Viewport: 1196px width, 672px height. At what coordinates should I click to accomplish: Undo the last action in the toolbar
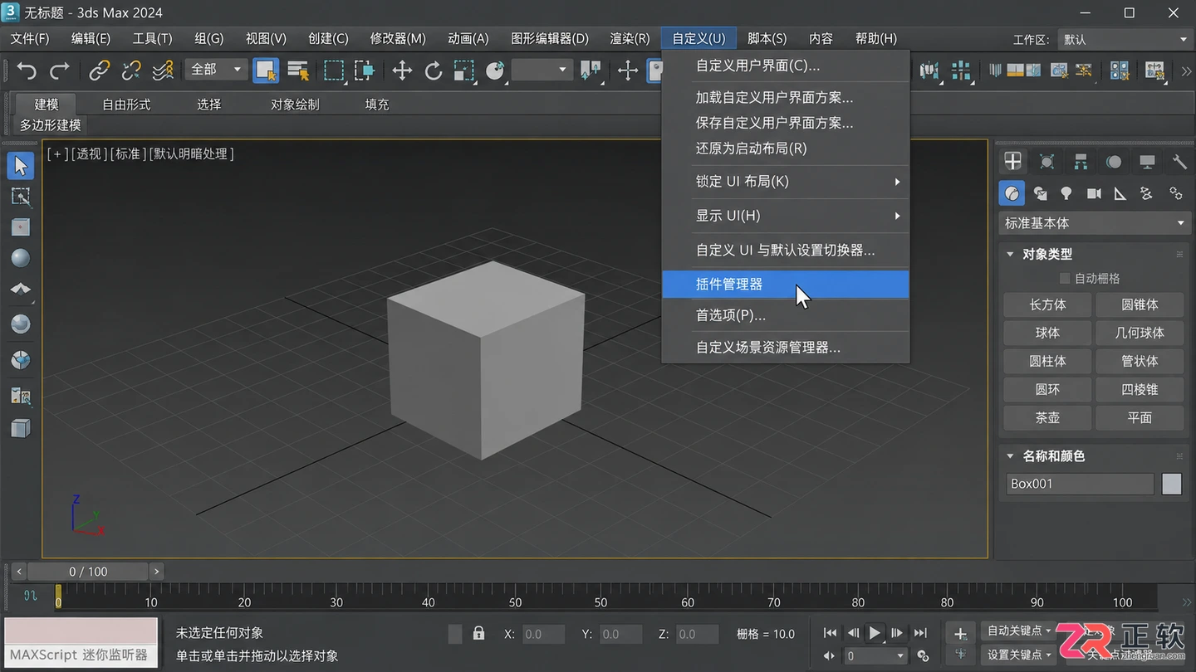(x=27, y=71)
